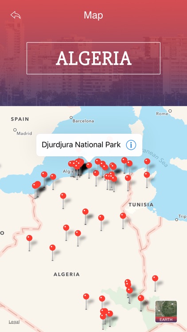The width and height of the screenshot is (187, 332).
Task: Open the Legal link
Action: 14,322
